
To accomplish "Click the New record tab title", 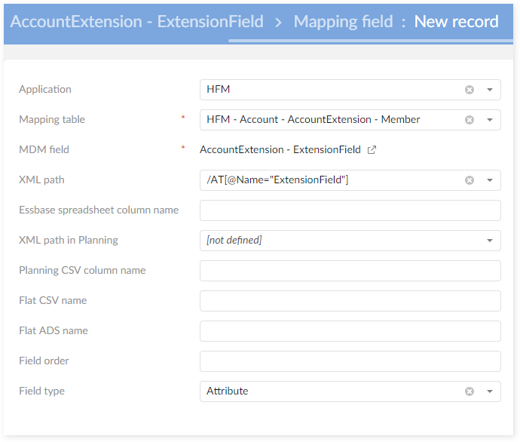I will point(456,21).
